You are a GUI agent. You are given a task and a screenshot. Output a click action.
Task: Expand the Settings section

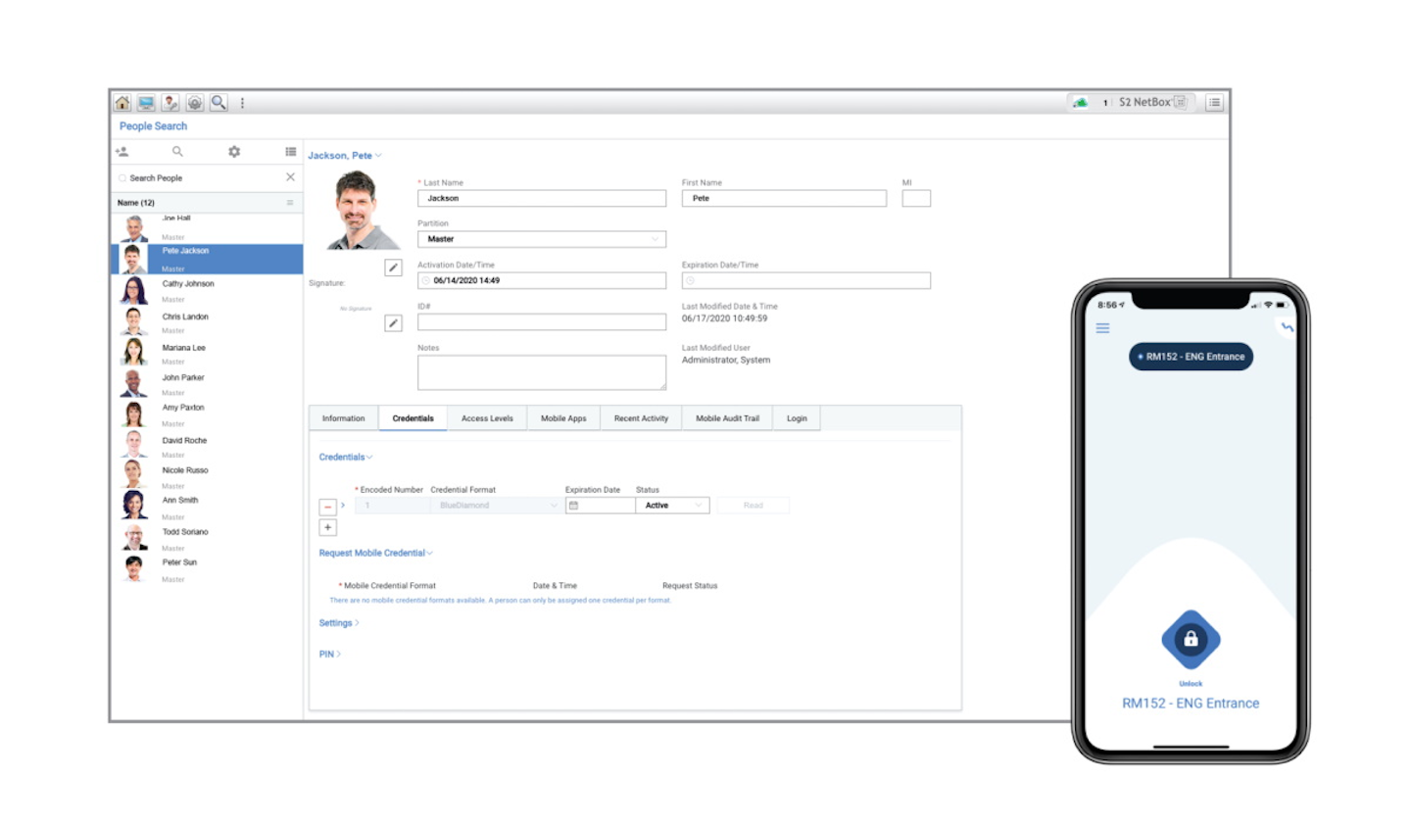click(338, 623)
